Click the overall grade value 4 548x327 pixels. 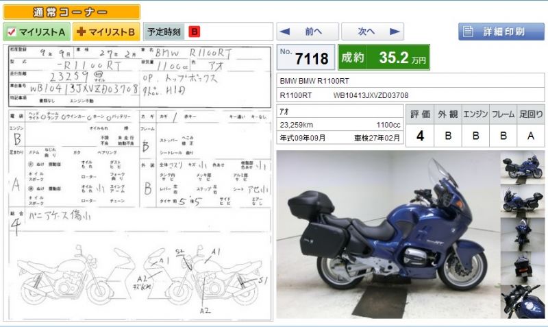(420, 136)
